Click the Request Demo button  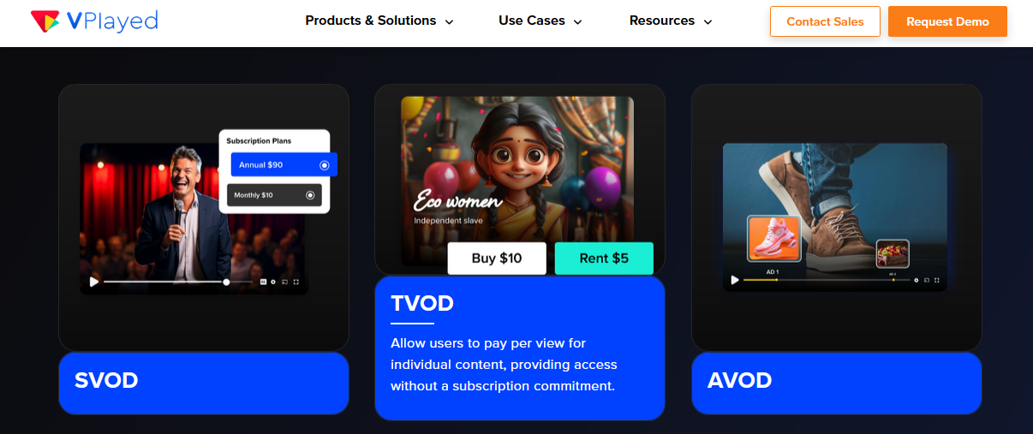coord(947,21)
